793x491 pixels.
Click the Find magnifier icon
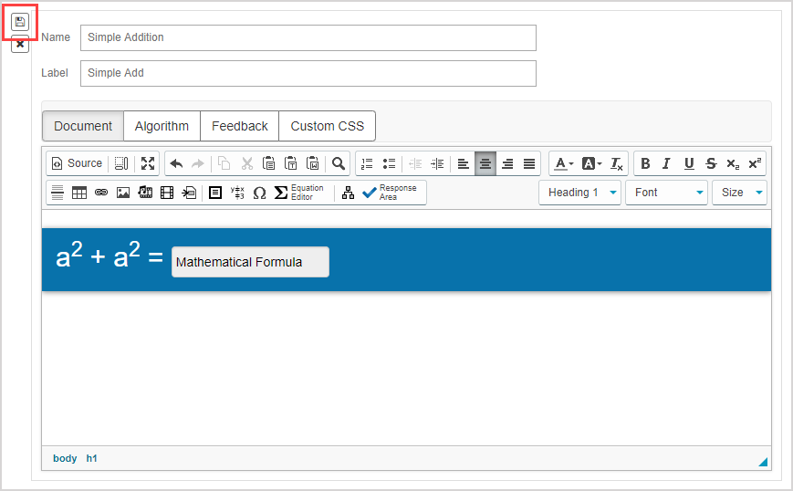click(x=339, y=163)
